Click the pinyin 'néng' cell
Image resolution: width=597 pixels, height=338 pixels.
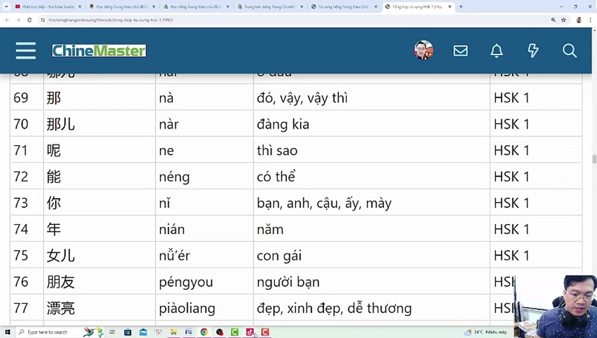(204, 177)
